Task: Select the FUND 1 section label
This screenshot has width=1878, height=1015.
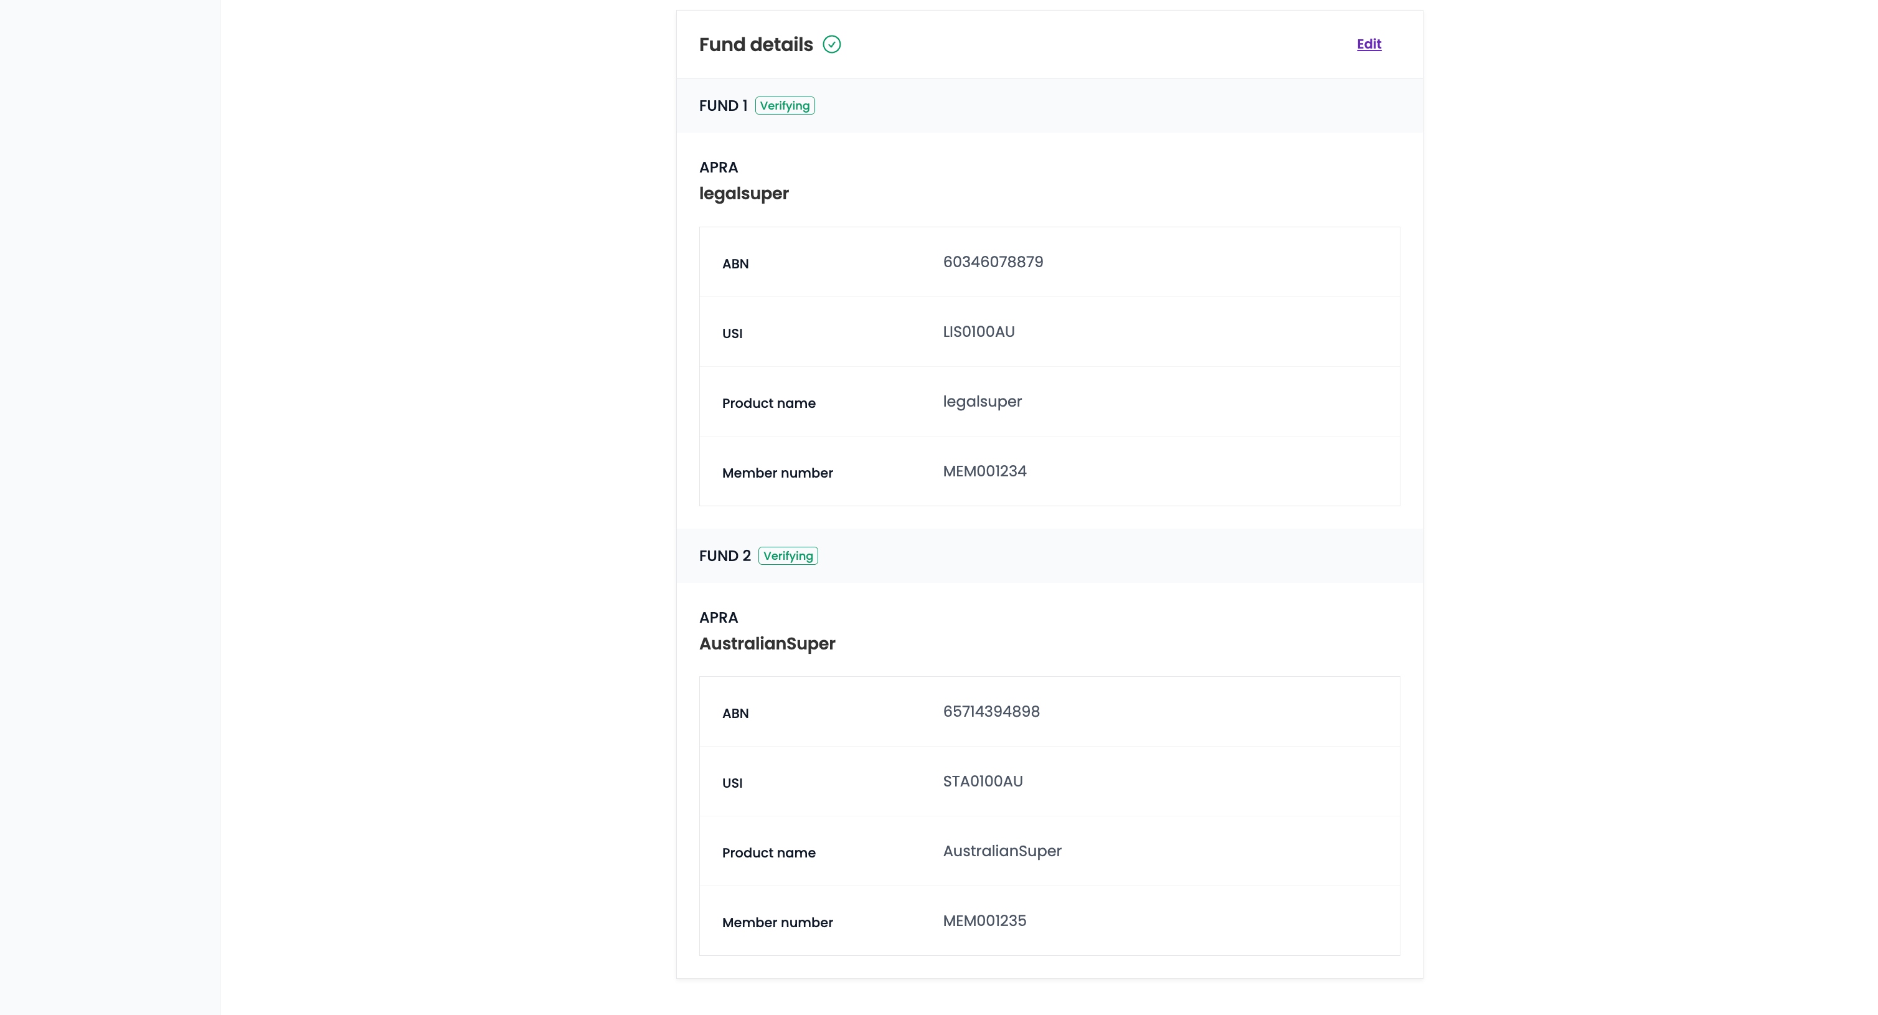Action: click(x=722, y=106)
